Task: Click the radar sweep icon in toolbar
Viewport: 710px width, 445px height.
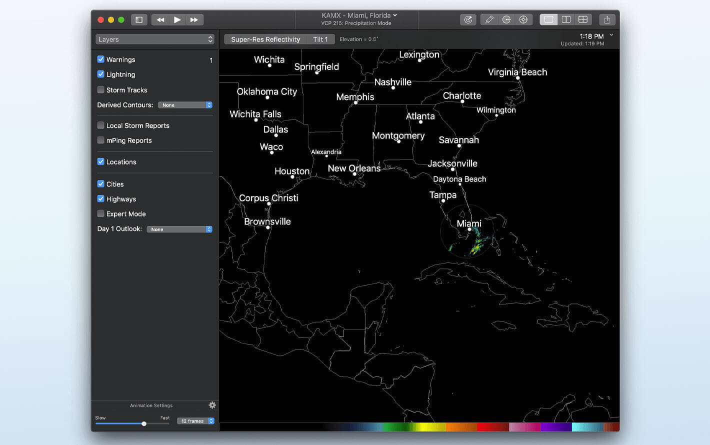Action: [x=468, y=19]
